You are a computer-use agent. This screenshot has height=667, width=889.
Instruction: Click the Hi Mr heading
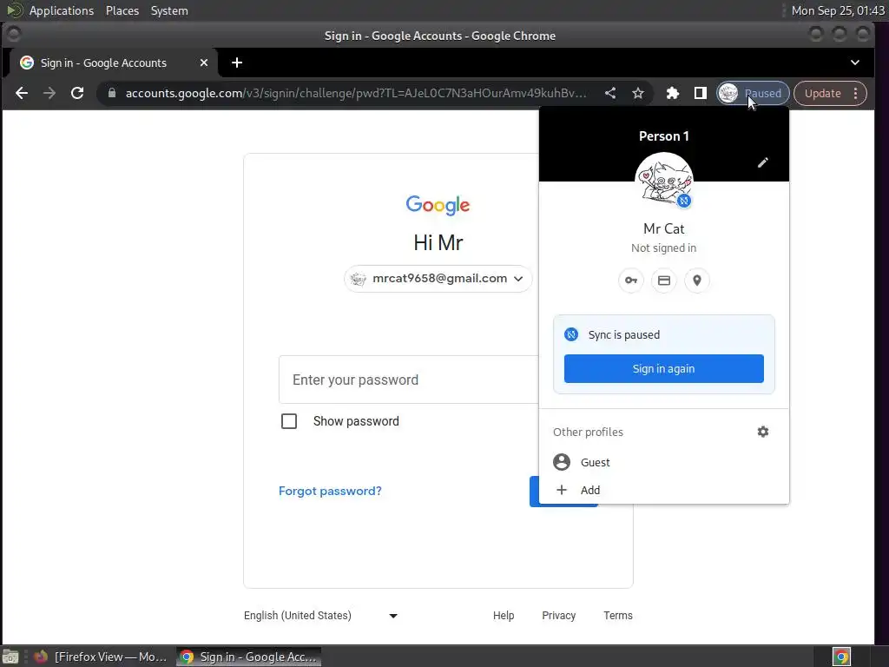coord(438,243)
